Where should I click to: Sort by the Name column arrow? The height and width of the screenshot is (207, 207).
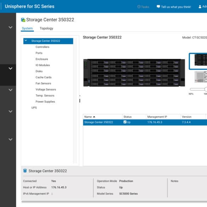tap(94, 117)
